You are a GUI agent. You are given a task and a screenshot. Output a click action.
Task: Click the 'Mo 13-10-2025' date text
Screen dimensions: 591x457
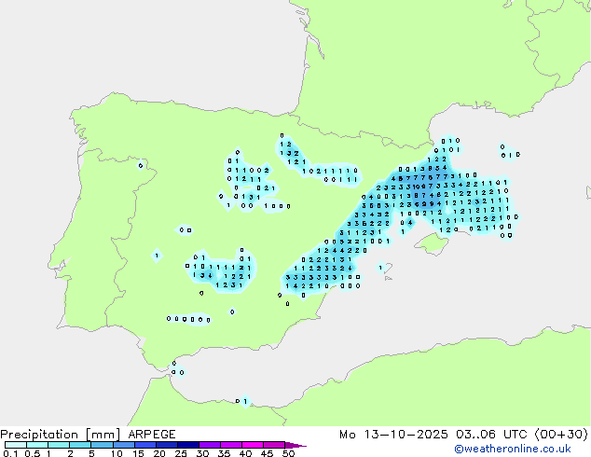[393, 435]
